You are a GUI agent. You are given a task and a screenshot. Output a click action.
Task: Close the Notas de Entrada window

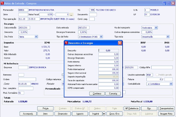coord(173,3)
